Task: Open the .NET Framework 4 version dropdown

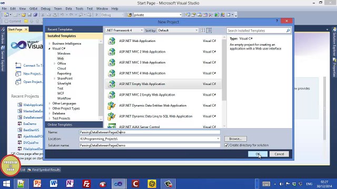Action: pyautogui.click(x=142, y=30)
